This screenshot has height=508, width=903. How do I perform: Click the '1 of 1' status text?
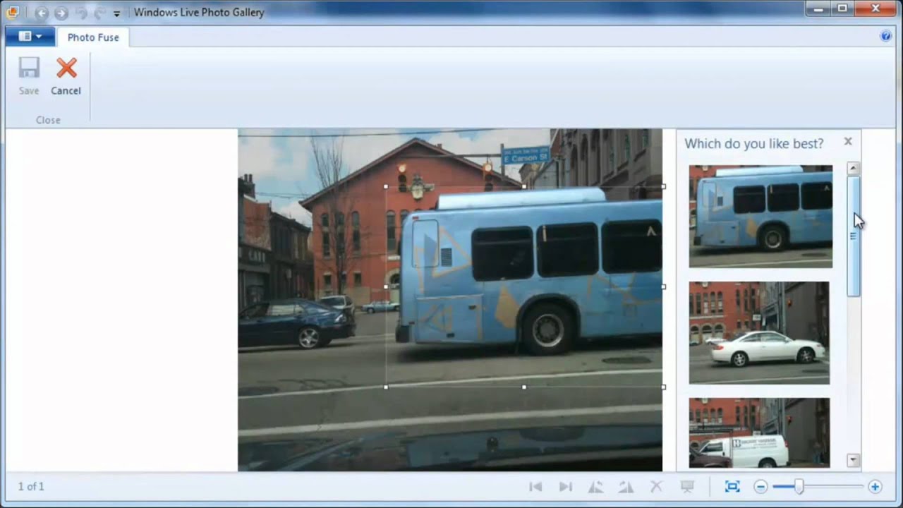pyautogui.click(x=31, y=486)
